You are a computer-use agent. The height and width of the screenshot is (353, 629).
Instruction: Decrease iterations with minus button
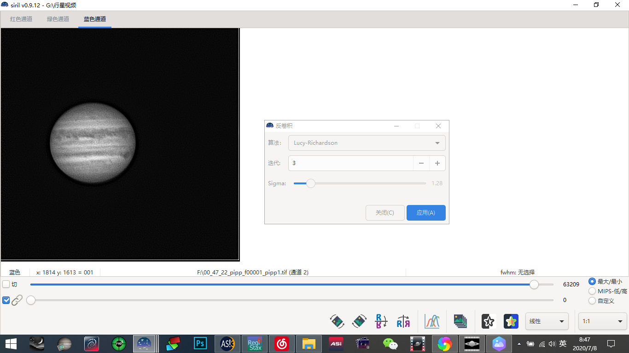(x=421, y=163)
